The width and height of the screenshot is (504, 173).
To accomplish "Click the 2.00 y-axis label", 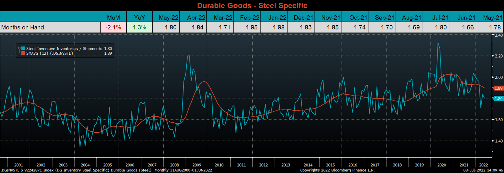I will coord(499,77).
